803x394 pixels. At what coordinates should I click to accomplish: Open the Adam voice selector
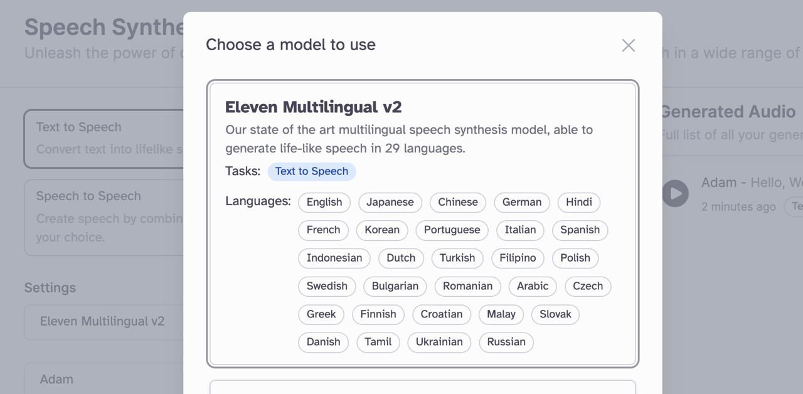tap(104, 378)
